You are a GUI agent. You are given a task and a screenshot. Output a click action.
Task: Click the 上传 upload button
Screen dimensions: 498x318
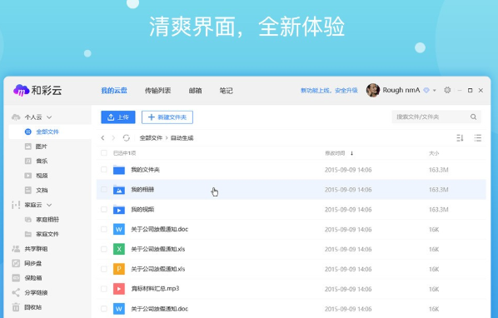(x=118, y=117)
